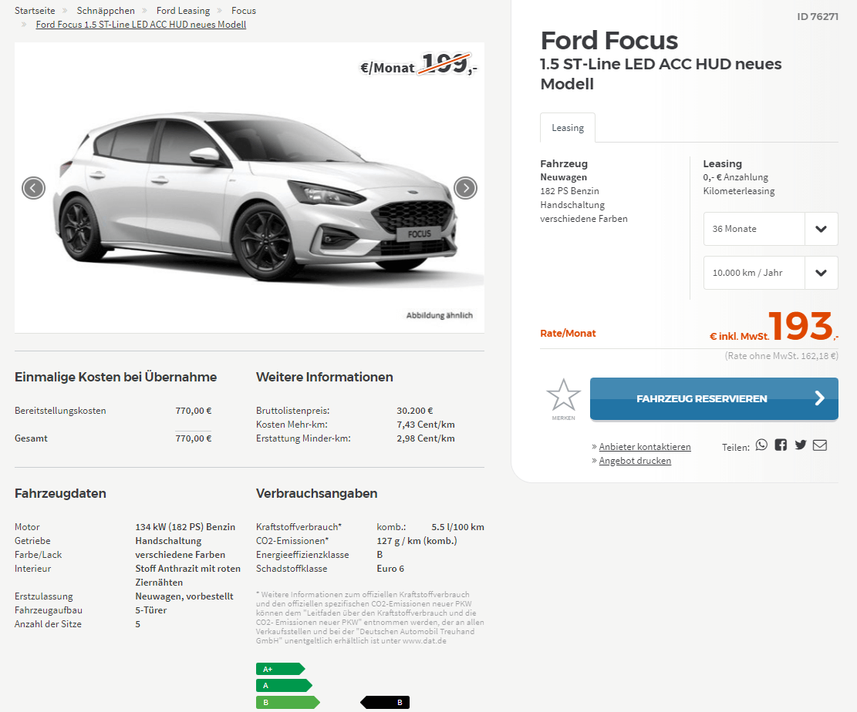Click the Angebot drucken link
Viewport: 857px width, 712px height.
[635, 461]
